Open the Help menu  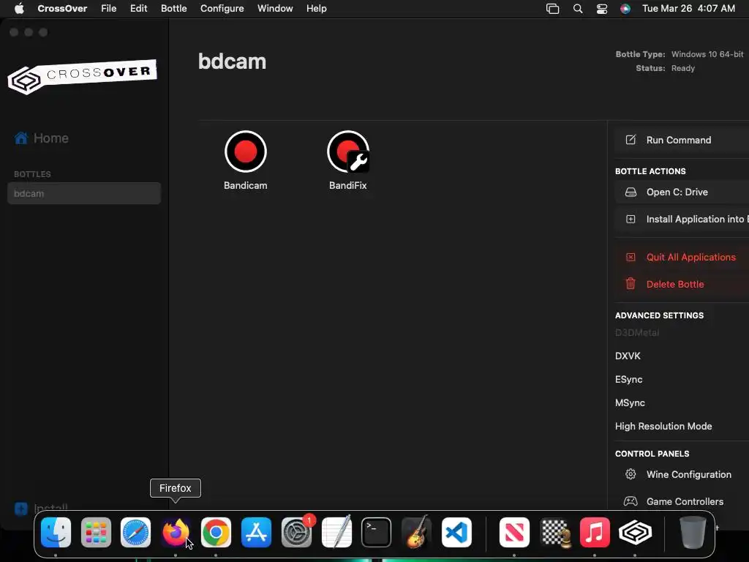[316, 9]
